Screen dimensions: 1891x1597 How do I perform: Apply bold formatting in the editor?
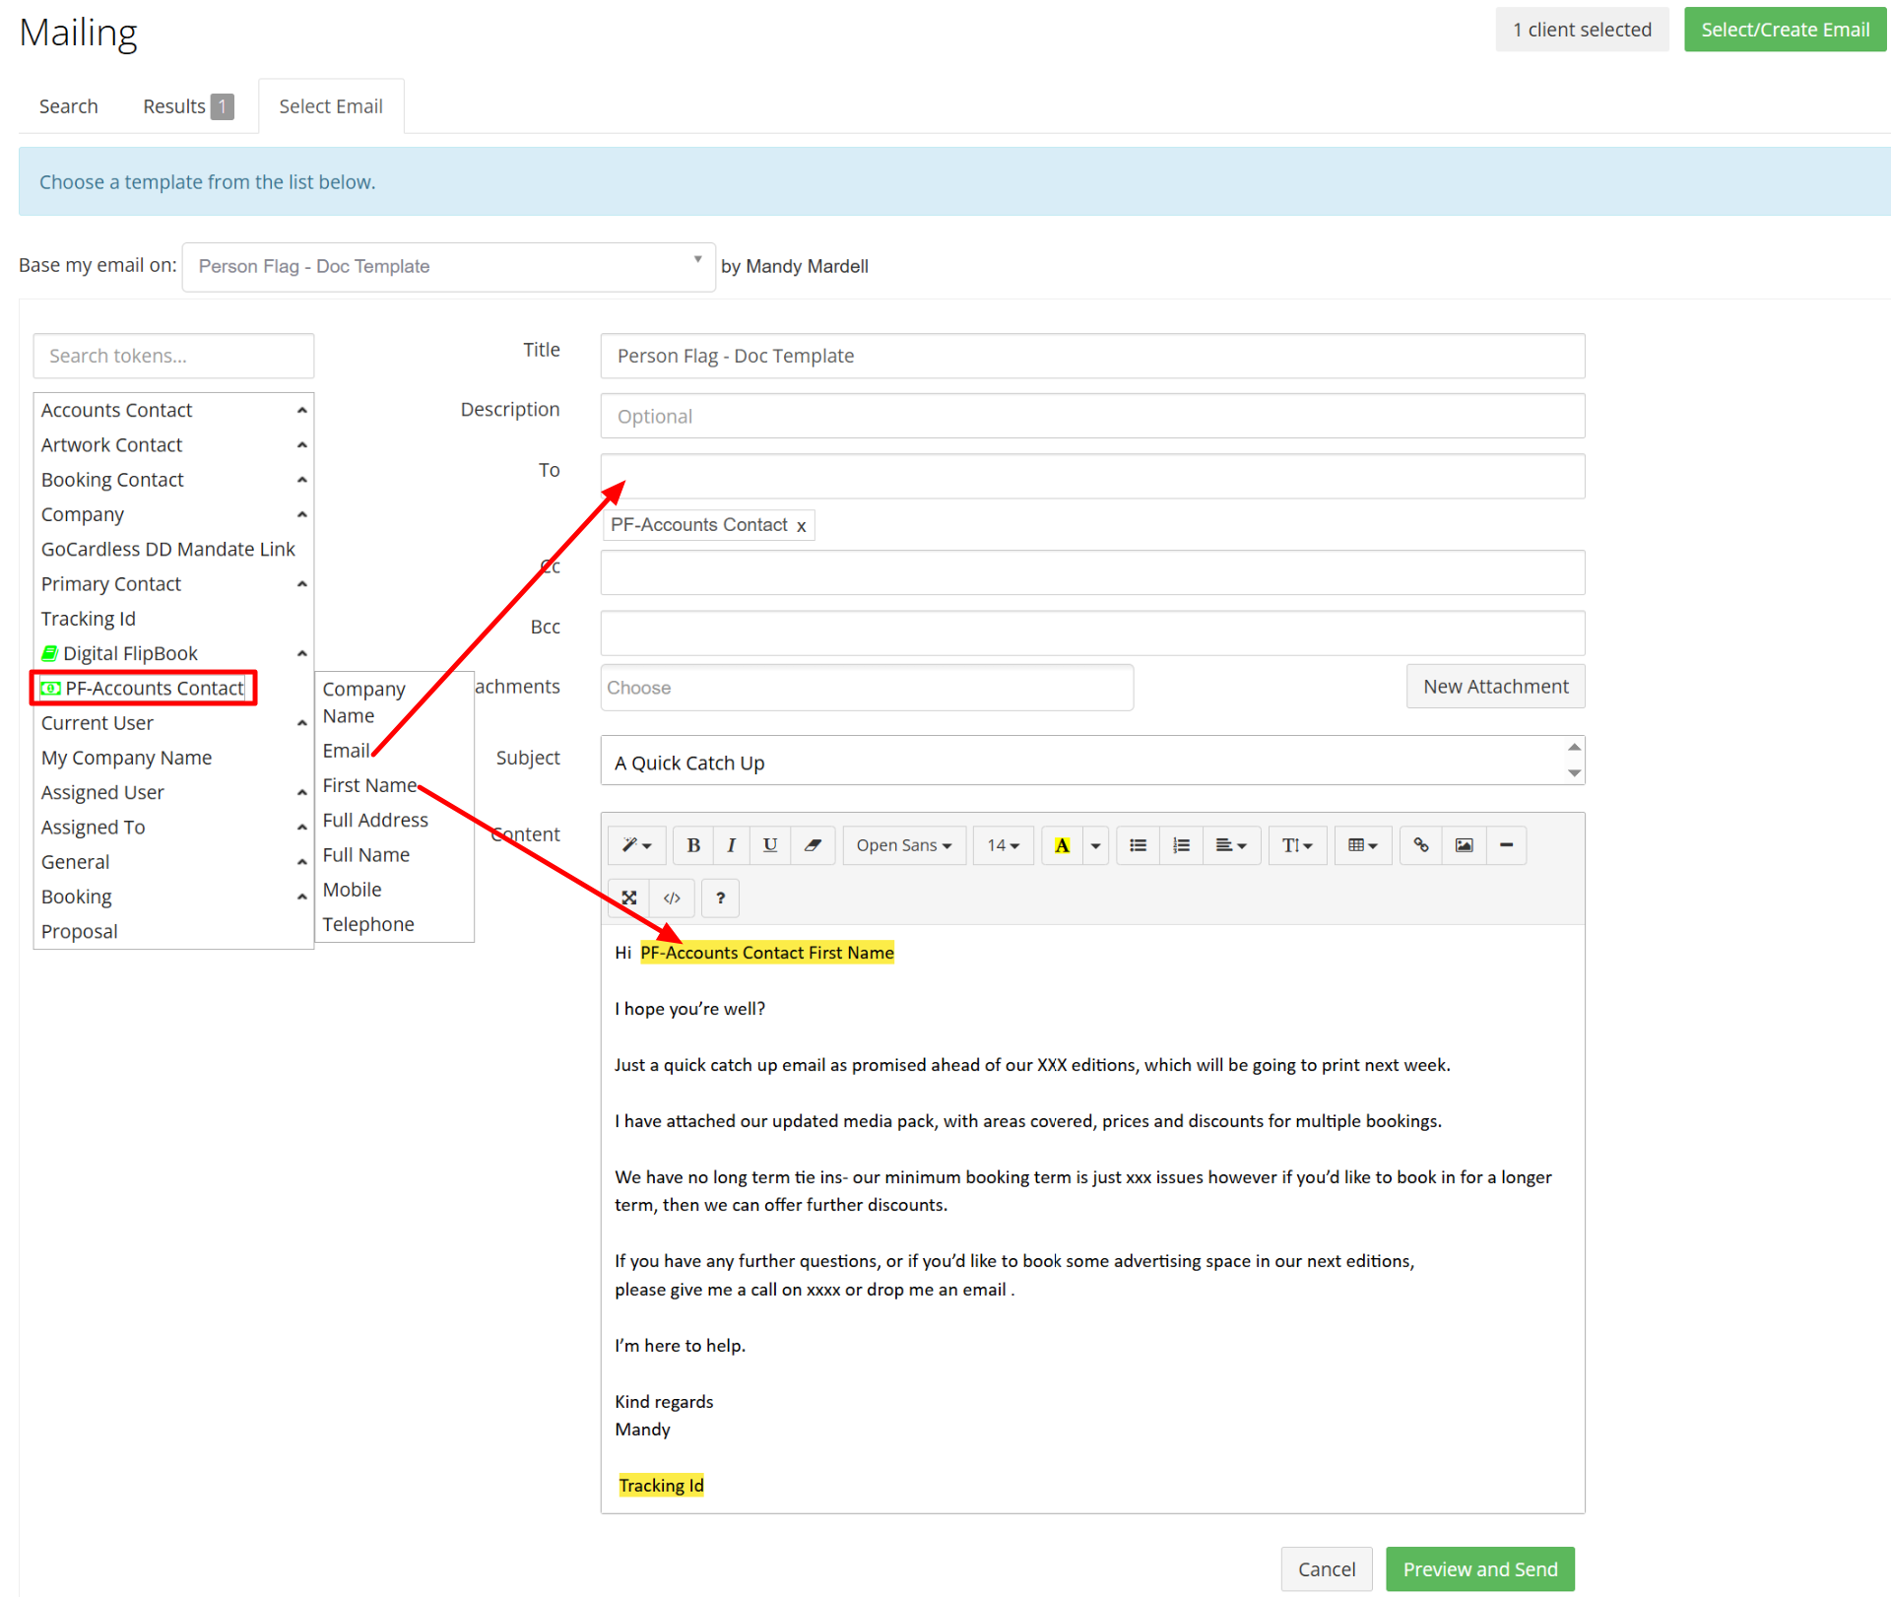pos(692,845)
